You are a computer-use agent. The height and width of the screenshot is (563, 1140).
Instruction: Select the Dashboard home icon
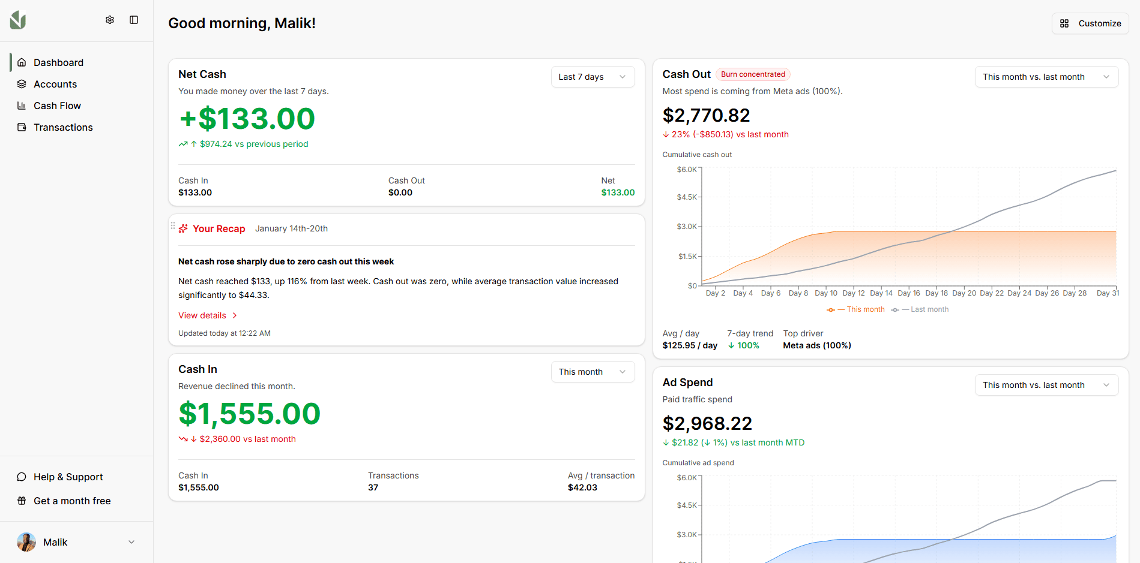tap(22, 62)
